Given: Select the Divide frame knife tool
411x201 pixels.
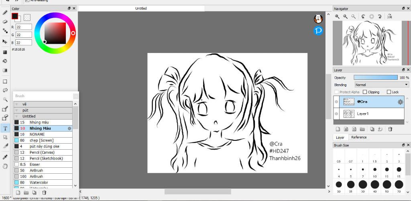Looking at the screenshot, I should click(x=5, y=146).
